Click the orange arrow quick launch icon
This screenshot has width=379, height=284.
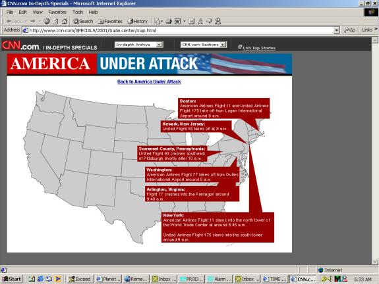click(58, 279)
